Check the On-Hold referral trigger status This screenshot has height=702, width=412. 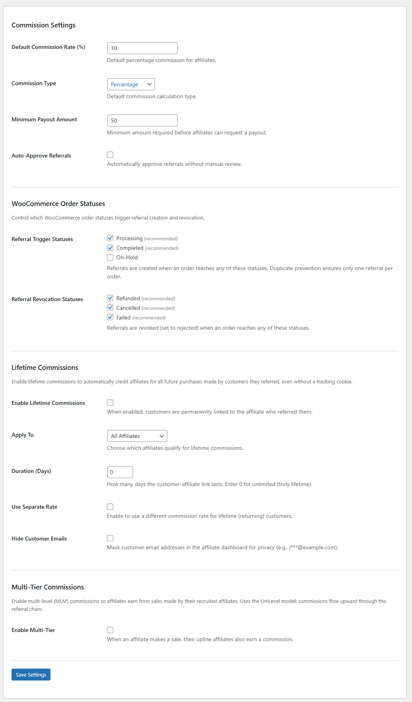coord(110,257)
